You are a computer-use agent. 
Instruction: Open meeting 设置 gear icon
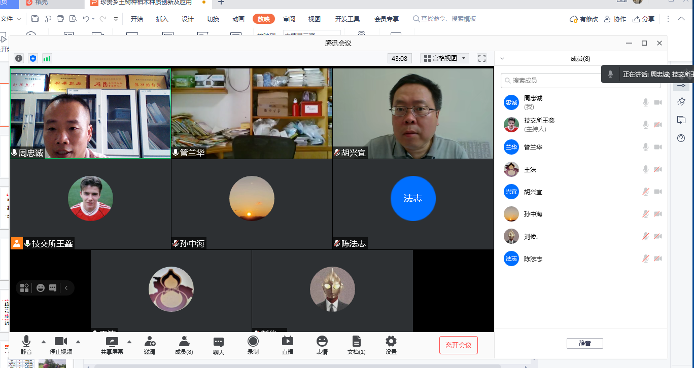pyautogui.click(x=391, y=345)
